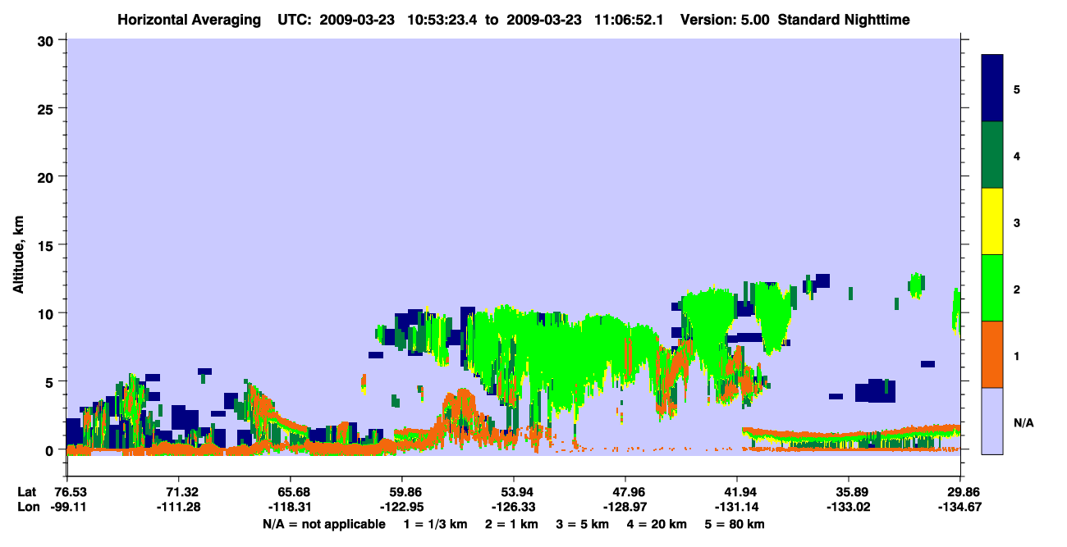Click the yellow color bar segment 3
Viewport: 1067px width, 547px height.
[x=992, y=221]
